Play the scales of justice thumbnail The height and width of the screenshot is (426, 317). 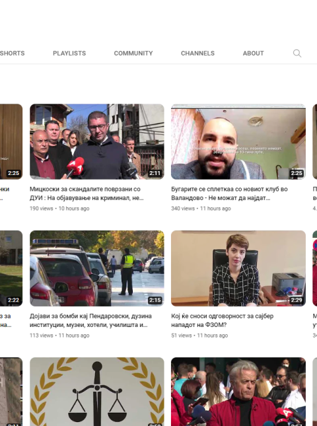[97, 392]
